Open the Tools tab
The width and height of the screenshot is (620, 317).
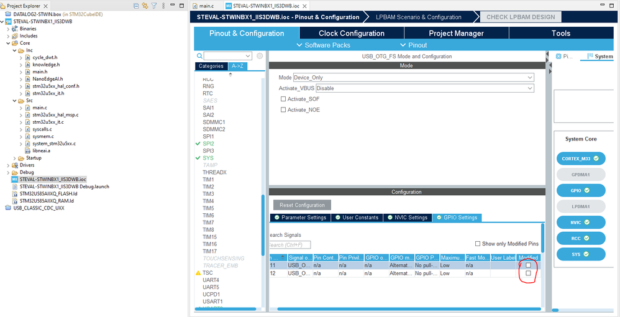[561, 33]
